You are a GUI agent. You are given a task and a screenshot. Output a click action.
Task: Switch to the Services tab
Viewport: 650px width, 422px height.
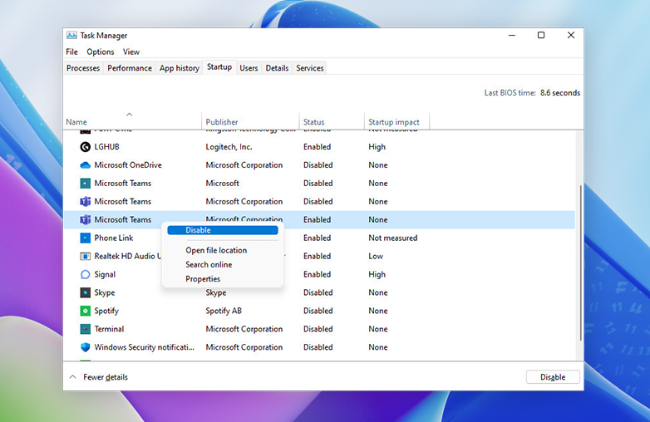pos(310,68)
